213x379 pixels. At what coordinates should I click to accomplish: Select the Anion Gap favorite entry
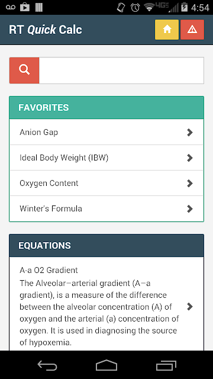[106, 132]
